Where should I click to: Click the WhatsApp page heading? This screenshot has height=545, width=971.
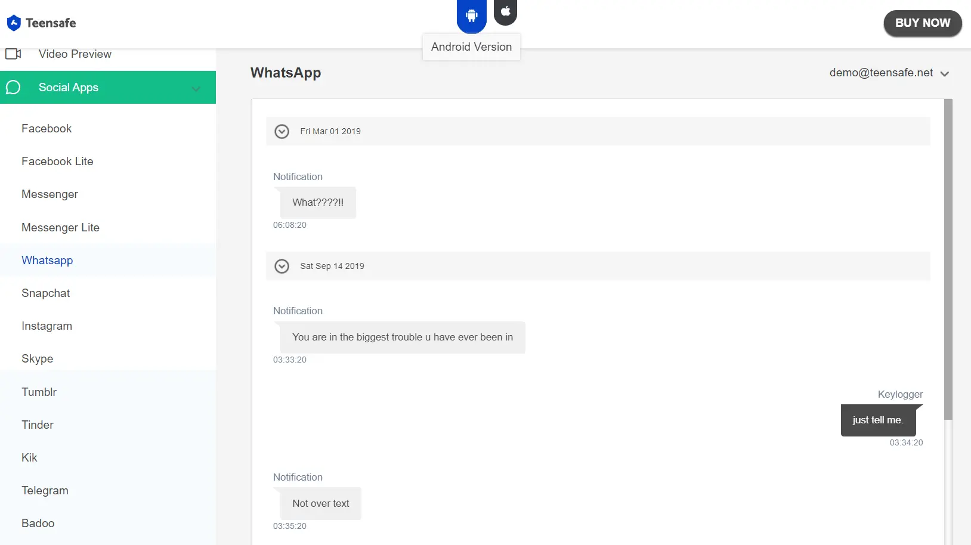click(x=286, y=73)
